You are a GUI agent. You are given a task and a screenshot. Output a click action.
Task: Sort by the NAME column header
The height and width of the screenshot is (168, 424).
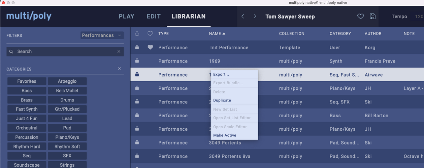tap(217, 34)
